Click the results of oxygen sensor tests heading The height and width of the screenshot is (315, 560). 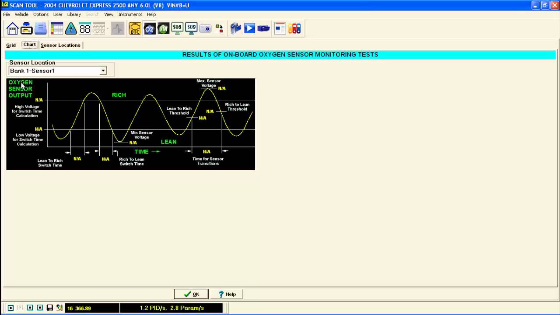coord(280,55)
